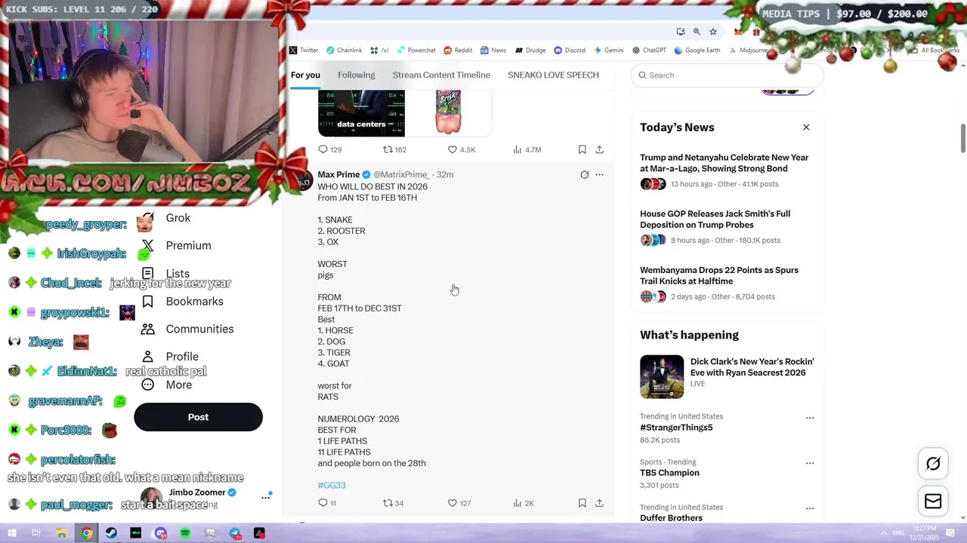The image size is (967, 543).
Task: Open more options for Duffer Brothers trend
Action: 810,508
